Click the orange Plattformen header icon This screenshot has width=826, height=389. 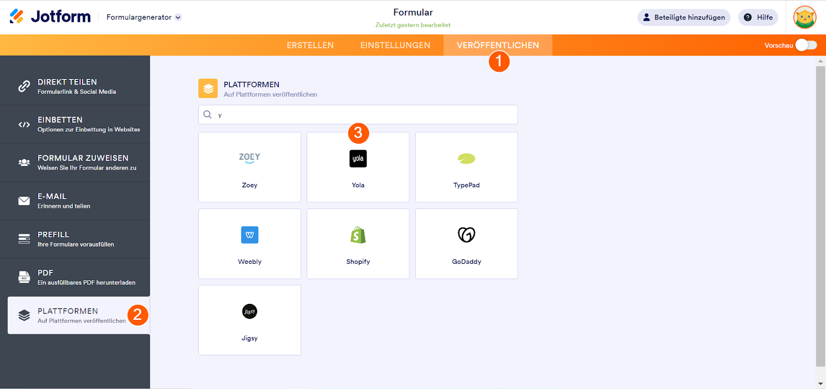(x=208, y=88)
